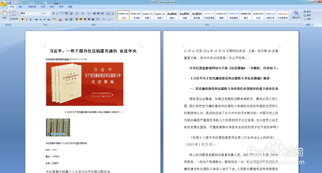322x173 pixels.
Task: Apply the 标题 1 style
Action: pos(148,15)
